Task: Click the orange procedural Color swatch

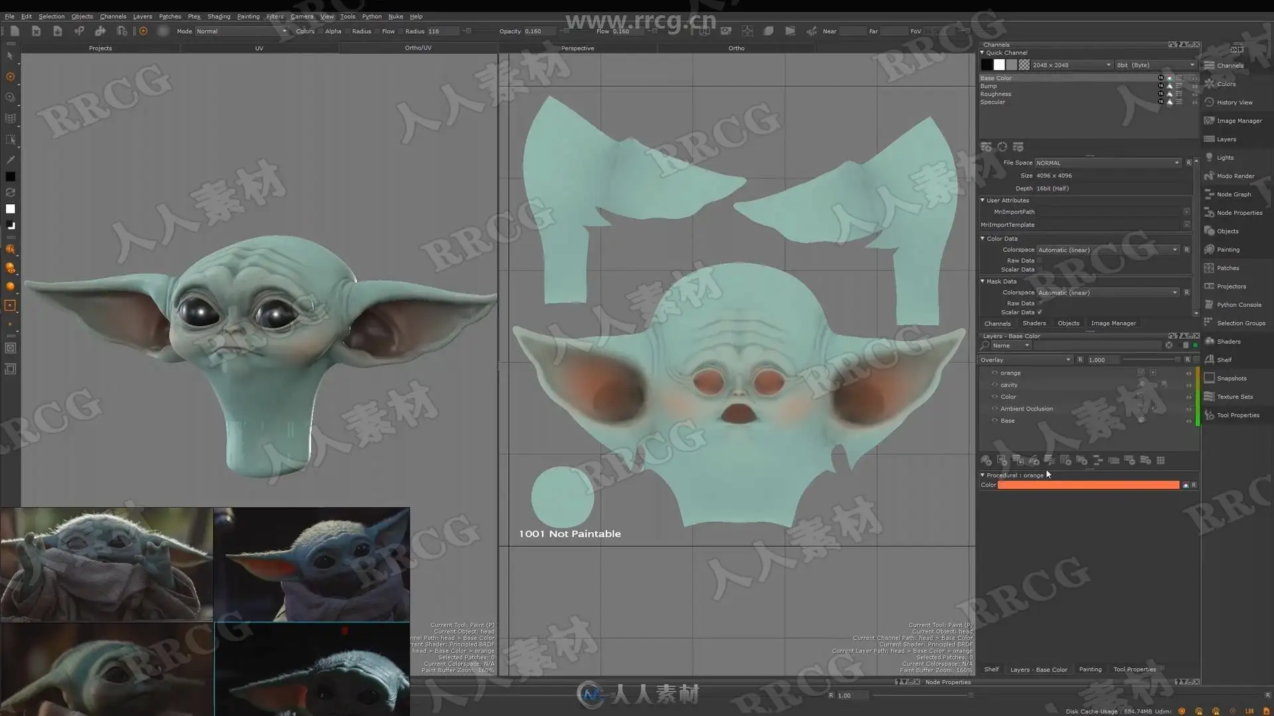Action: tap(1088, 485)
